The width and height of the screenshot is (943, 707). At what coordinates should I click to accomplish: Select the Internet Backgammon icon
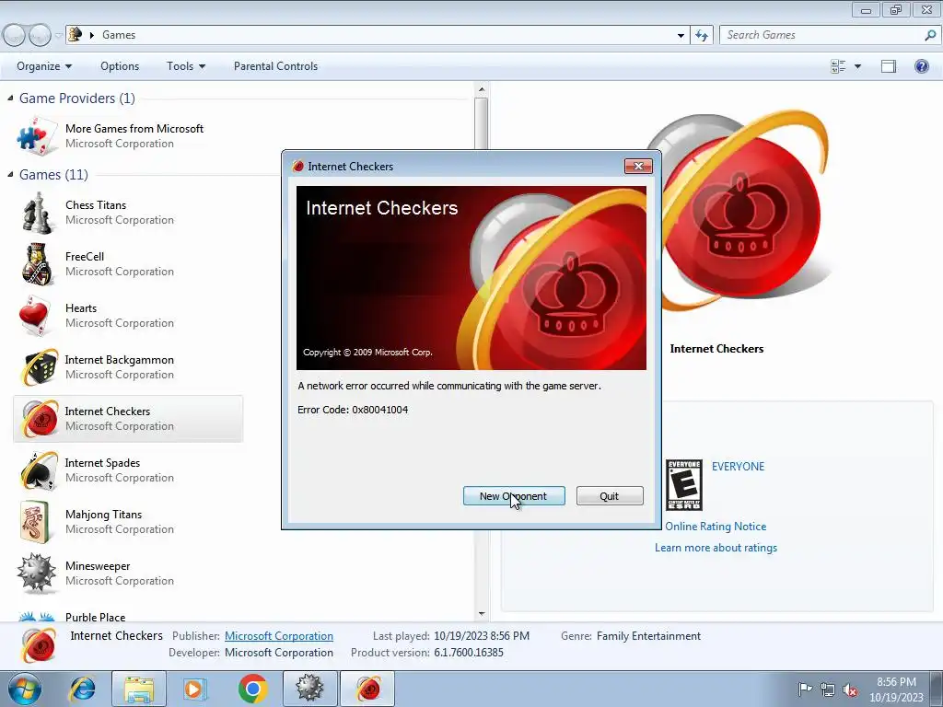pos(39,367)
